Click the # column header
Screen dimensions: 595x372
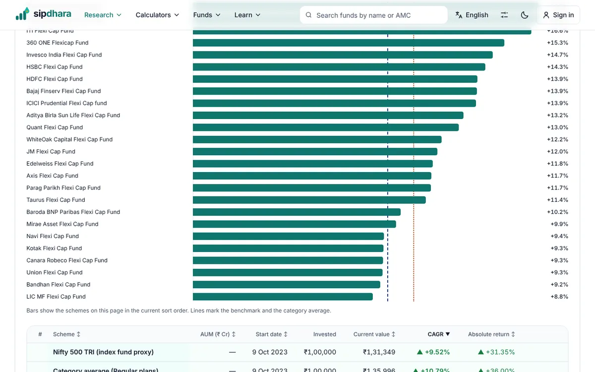pos(40,334)
